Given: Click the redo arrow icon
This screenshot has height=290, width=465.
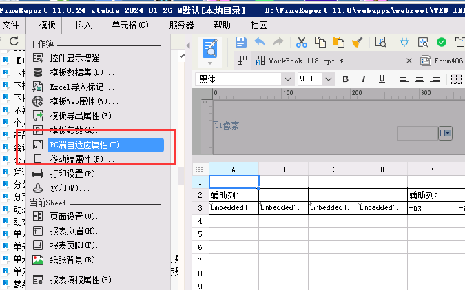Looking at the screenshot, I should point(278,42).
